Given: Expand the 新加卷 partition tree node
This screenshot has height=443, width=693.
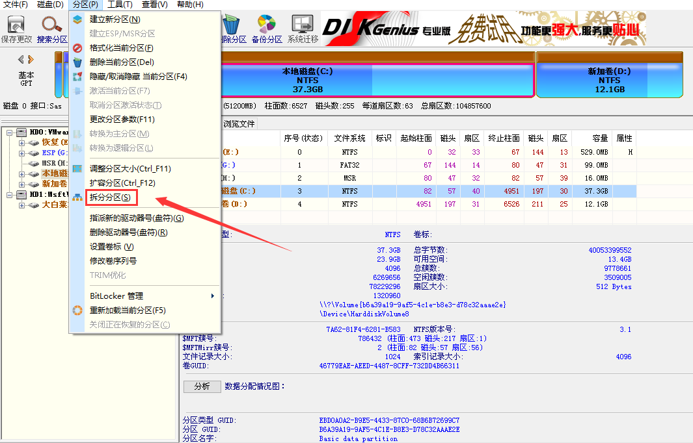Looking at the screenshot, I should (x=21, y=184).
